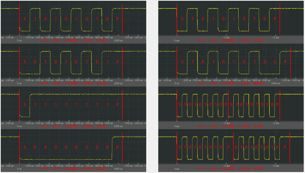
Task: Click the stop bit 'P' in 4800 baud waveform
Action: tap(275, 19)
